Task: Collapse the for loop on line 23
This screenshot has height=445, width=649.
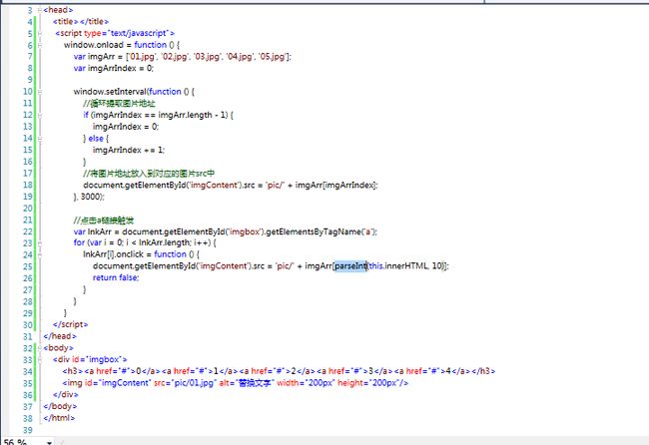Action: (40, 242)
